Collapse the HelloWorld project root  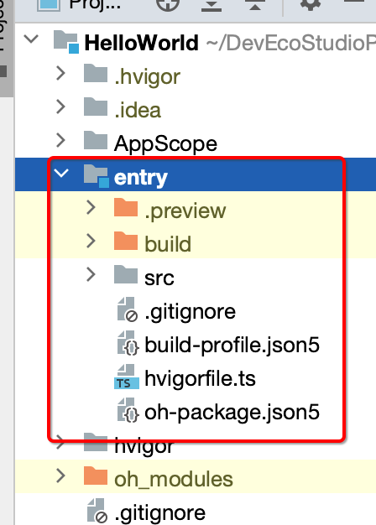point(31,39)
